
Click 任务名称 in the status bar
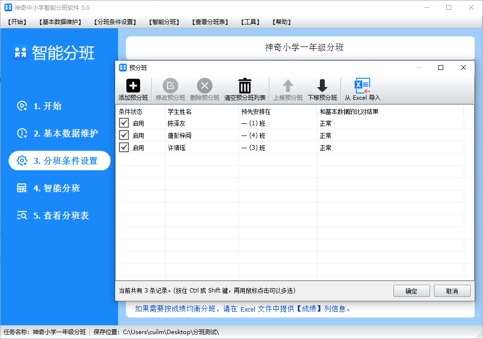(45, 332)
